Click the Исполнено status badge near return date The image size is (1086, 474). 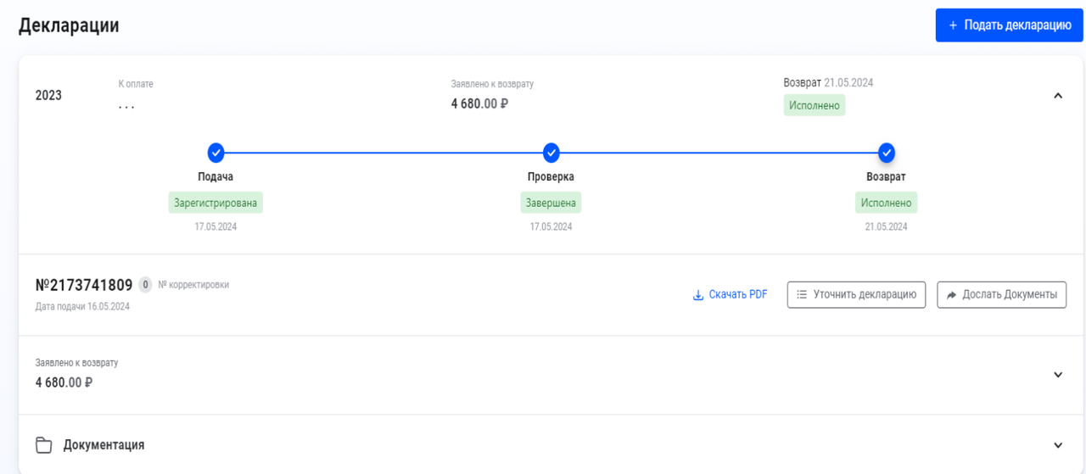814,106
